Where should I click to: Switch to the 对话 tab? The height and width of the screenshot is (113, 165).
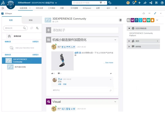tap(32, 20)
